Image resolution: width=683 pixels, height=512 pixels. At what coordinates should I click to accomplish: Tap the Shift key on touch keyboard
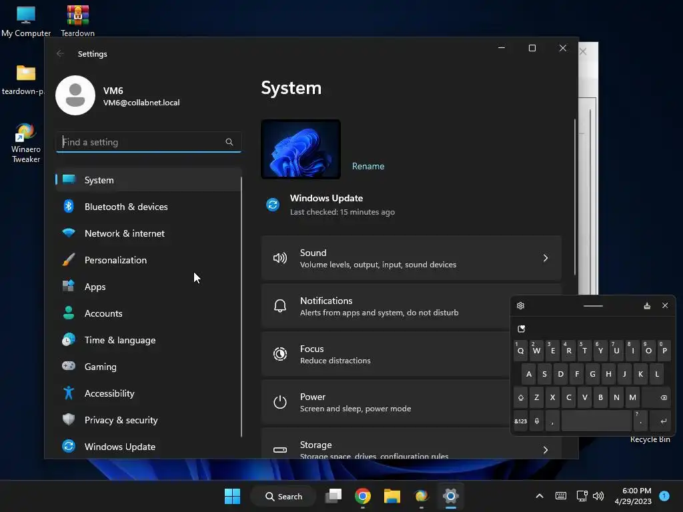tap(520, 397)
